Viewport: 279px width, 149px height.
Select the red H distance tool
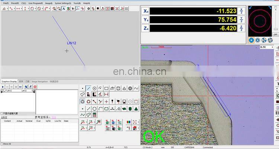(x=106, y=95)
